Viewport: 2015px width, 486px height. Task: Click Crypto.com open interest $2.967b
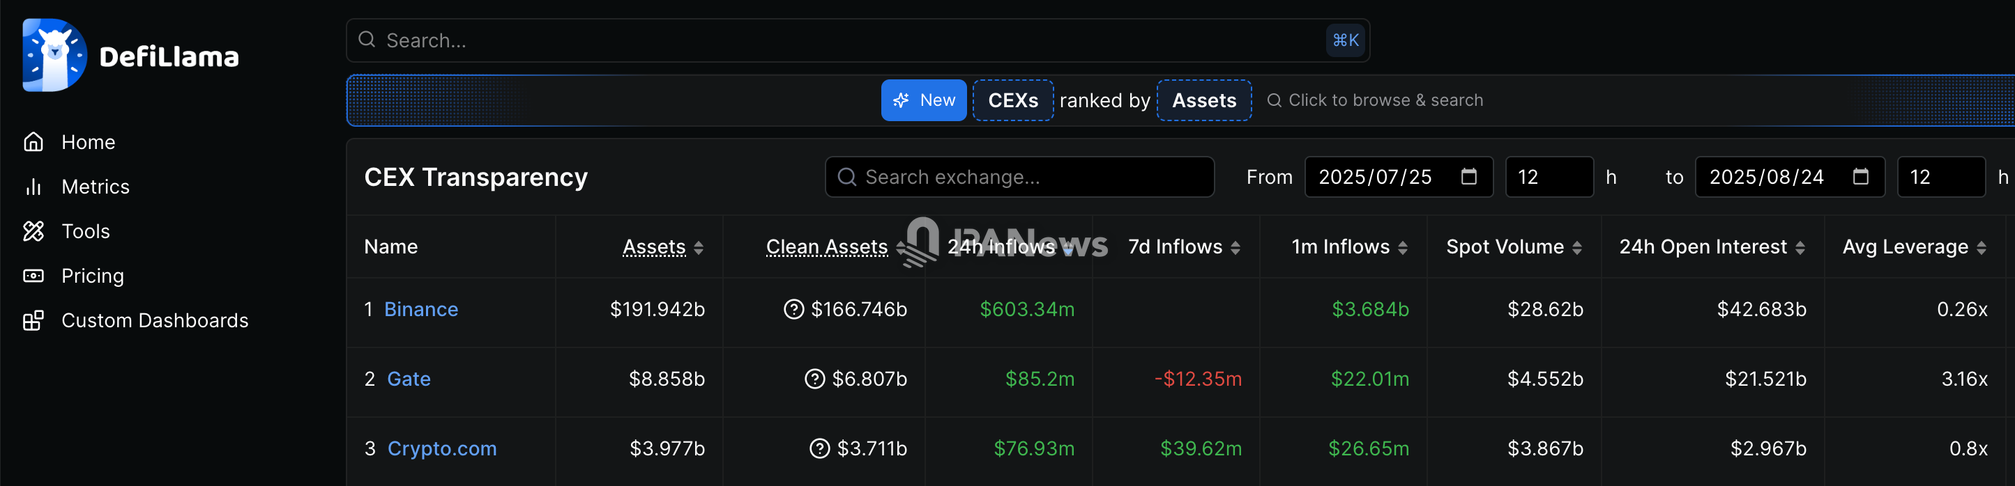click(1767, 448)
